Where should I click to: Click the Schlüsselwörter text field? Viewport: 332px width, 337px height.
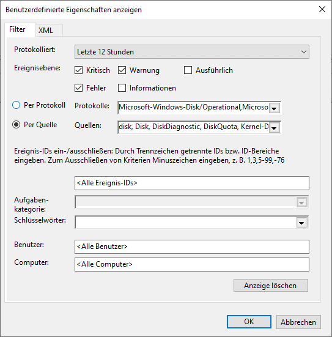coord(186,223)
